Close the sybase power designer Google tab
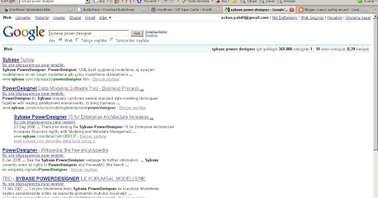Screen dimensions: 378x198 point(292,10)
